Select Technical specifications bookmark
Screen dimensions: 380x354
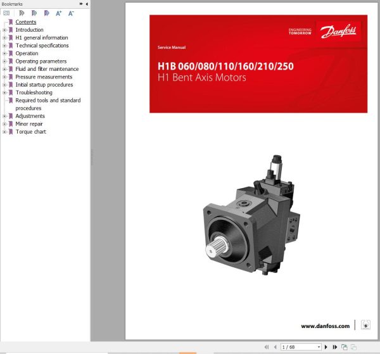pyautogui.click(x=42, y=46)
